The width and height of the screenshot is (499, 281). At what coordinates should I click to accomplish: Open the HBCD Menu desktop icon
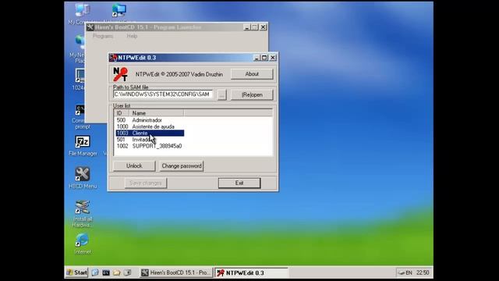point(83,175)
